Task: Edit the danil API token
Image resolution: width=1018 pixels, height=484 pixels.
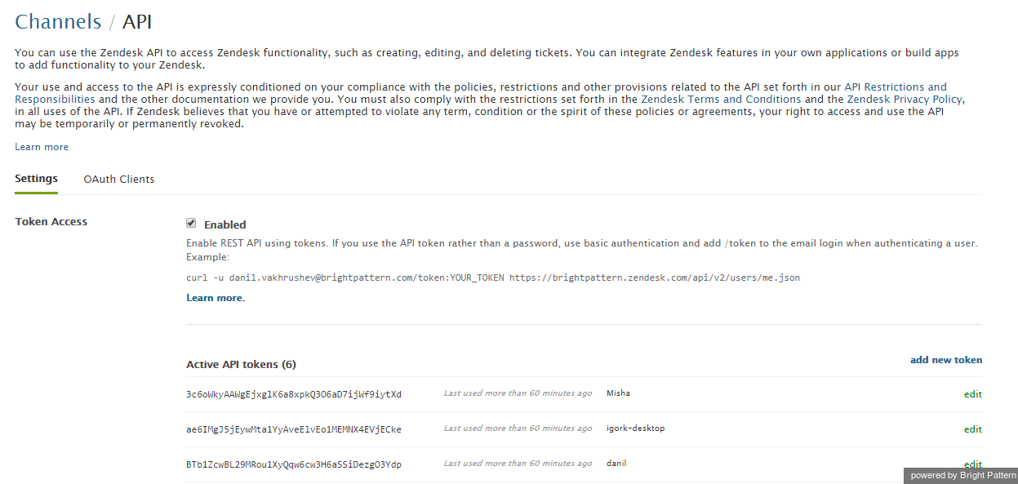Action: 972,464
